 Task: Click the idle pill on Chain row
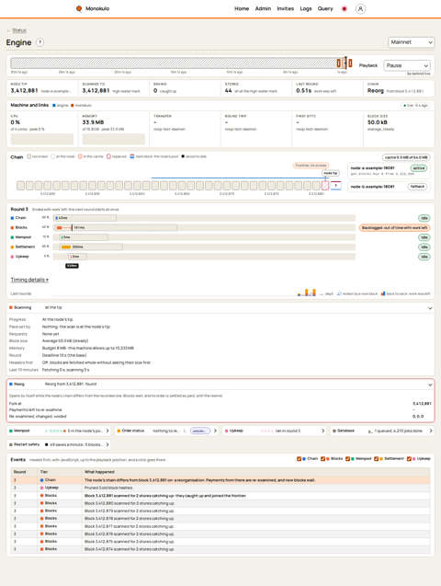(424, 218)
